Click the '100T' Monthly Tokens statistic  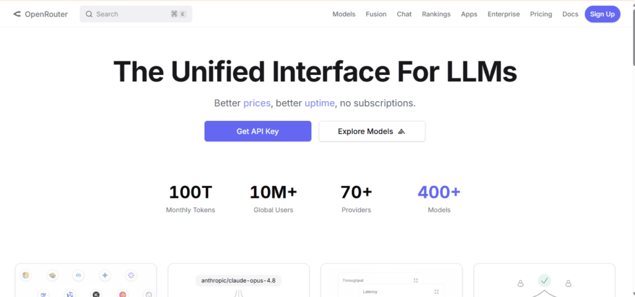pos(190,198)
